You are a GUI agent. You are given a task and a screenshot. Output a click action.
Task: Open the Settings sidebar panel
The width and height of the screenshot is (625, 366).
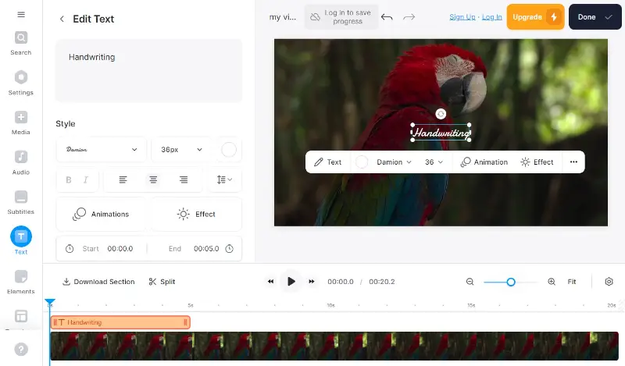[21, 83]
